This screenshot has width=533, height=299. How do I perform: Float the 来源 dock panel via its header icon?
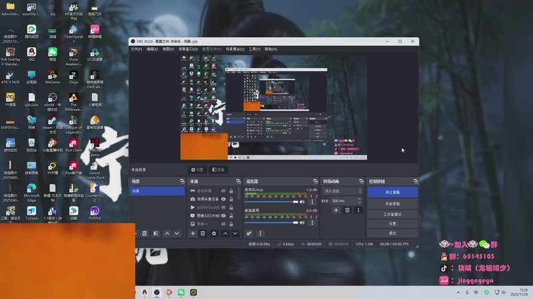pyautogui.click(x=239, y=181)
